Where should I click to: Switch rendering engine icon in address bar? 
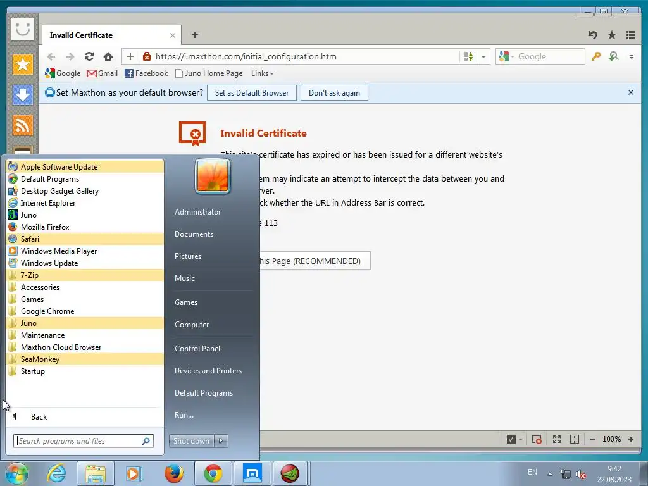point(468,56)
